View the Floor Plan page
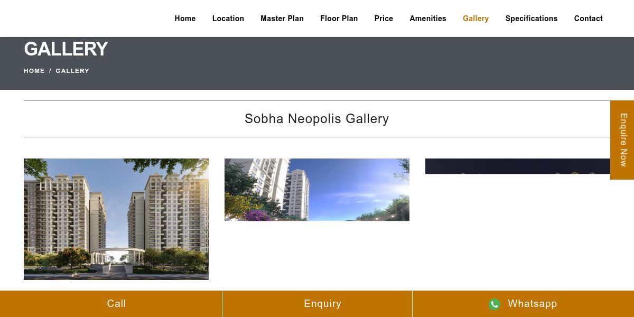Viewport: 634px width, 317px height. point(339,18)
